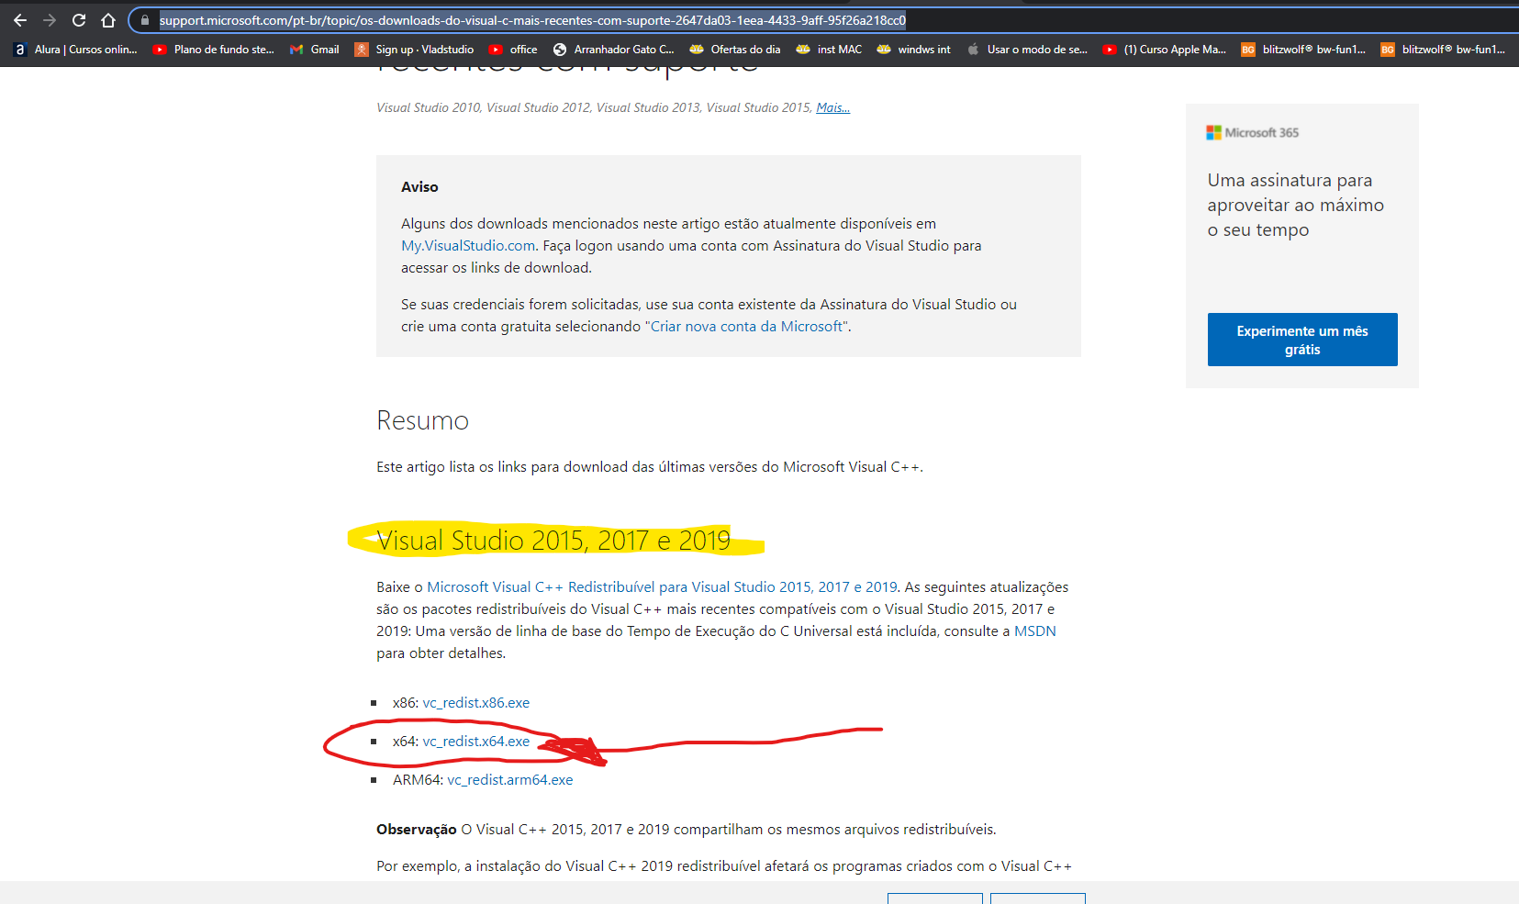
Task: Follow the MSDN link
Action: point(1034,631)
